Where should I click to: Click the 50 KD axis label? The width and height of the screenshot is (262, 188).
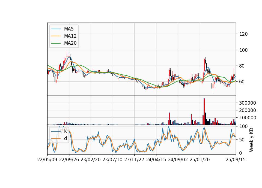pyautogui.click(x=242, y=140)
